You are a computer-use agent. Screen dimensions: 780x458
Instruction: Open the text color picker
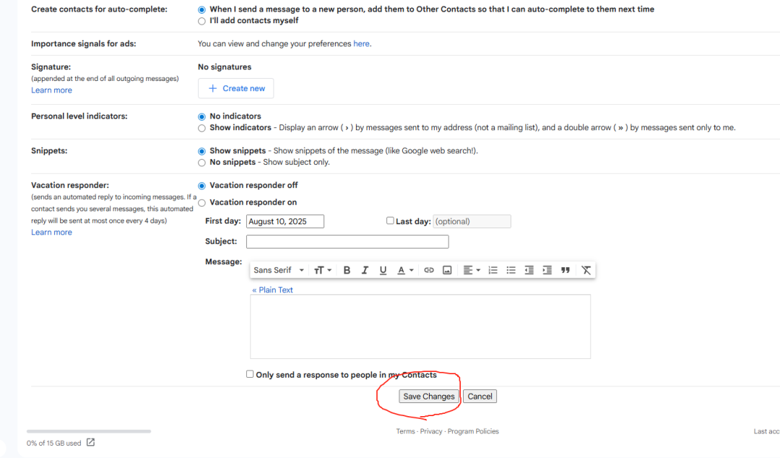pos(405,270)
